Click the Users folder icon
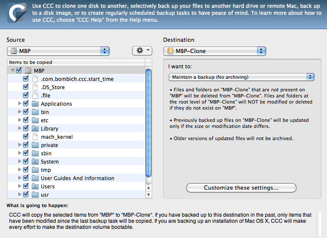The height and width of the screenshot is (238, 327). point(35,186)
